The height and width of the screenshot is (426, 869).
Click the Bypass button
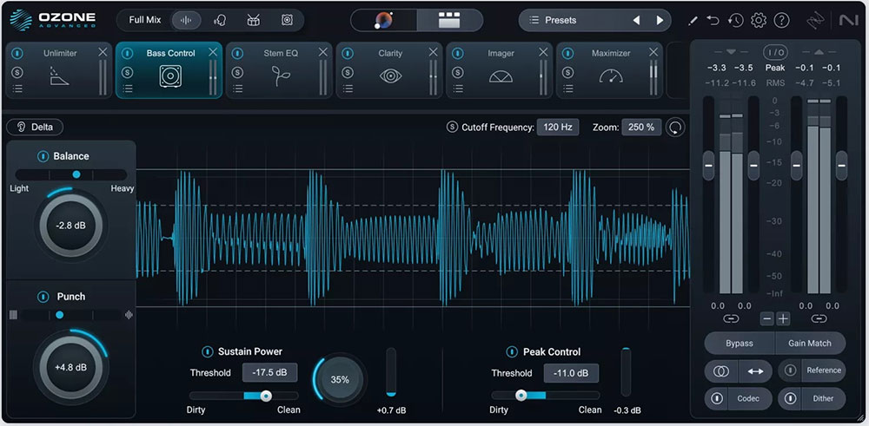click(x=740, y=343)
